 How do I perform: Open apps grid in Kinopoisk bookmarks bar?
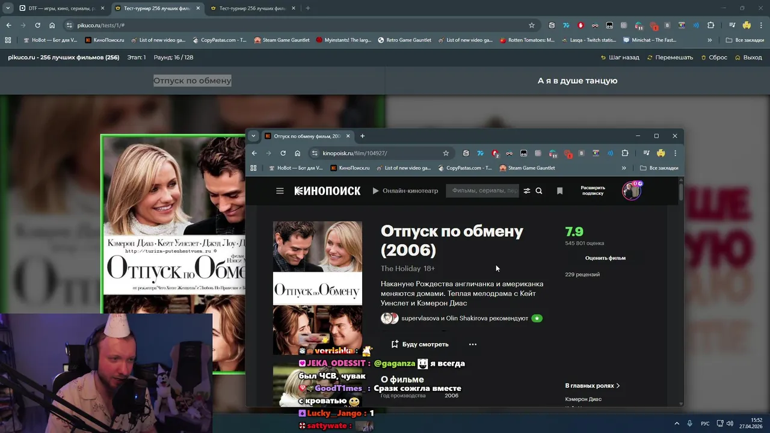pyautogui.click(x=253, y=168)
